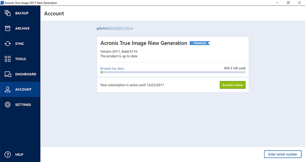Click the Enter serial number button
Image resolution: width=305 pixels, height=162 pixels.
coord(283,154)
